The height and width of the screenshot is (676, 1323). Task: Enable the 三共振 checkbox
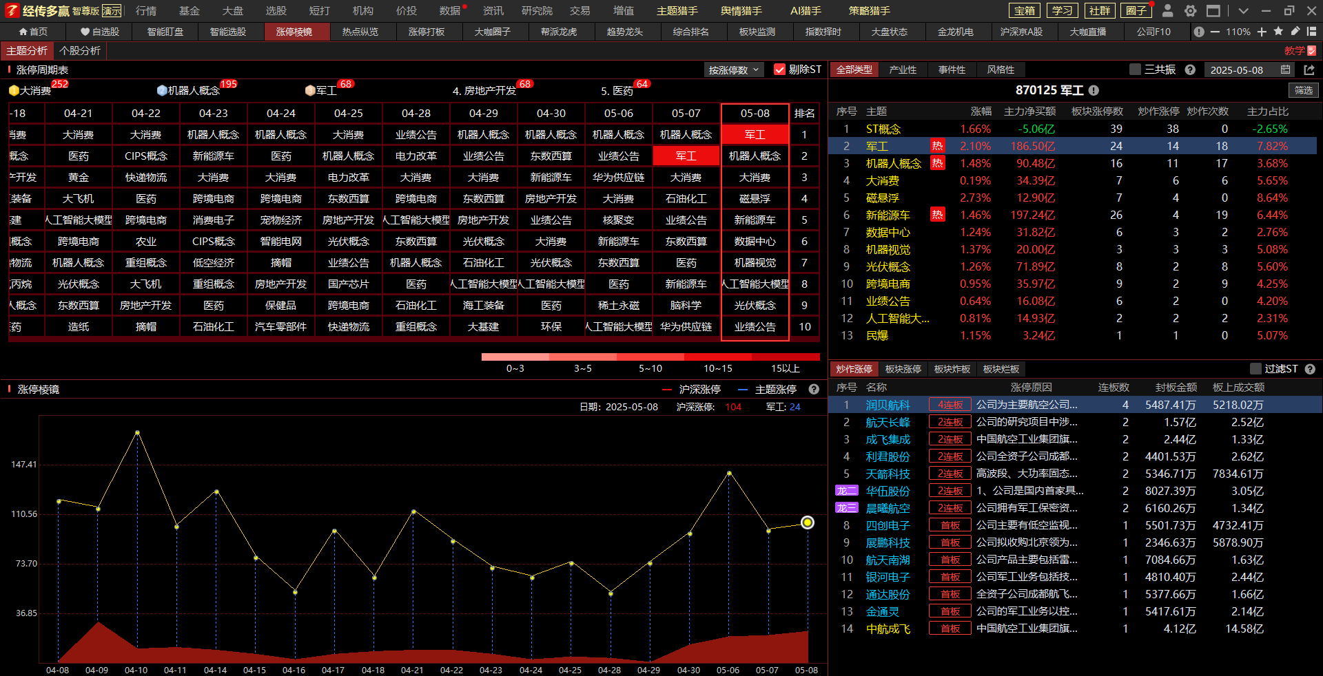[1135, 70]
